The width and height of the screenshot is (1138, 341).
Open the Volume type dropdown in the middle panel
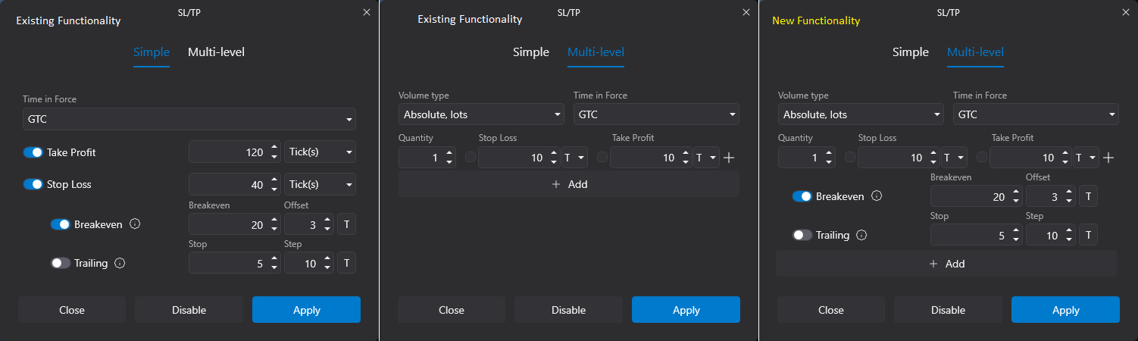tap(480, 115)
